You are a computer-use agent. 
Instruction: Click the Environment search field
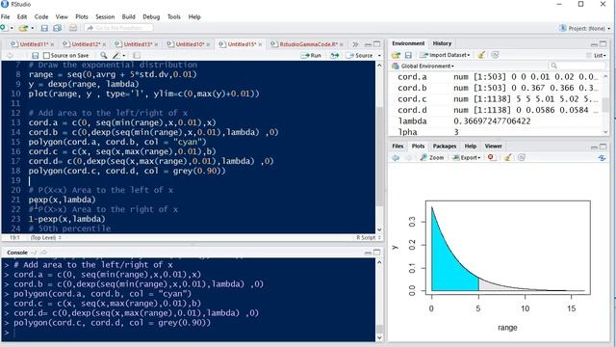point(577,66)
